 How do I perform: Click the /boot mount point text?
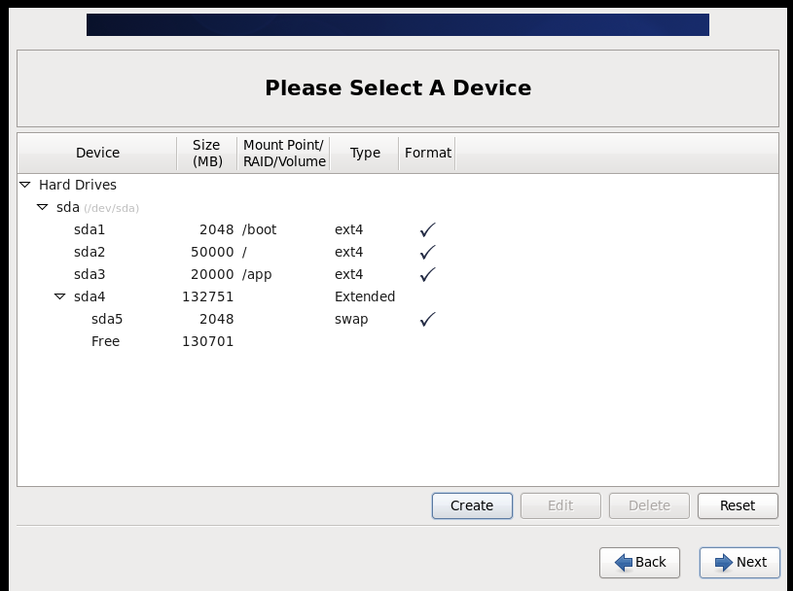260,229
